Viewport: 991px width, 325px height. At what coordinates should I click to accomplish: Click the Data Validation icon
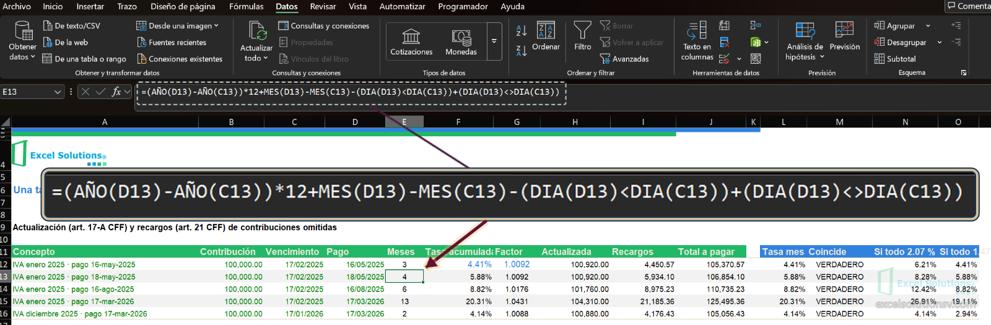(724, 59)
